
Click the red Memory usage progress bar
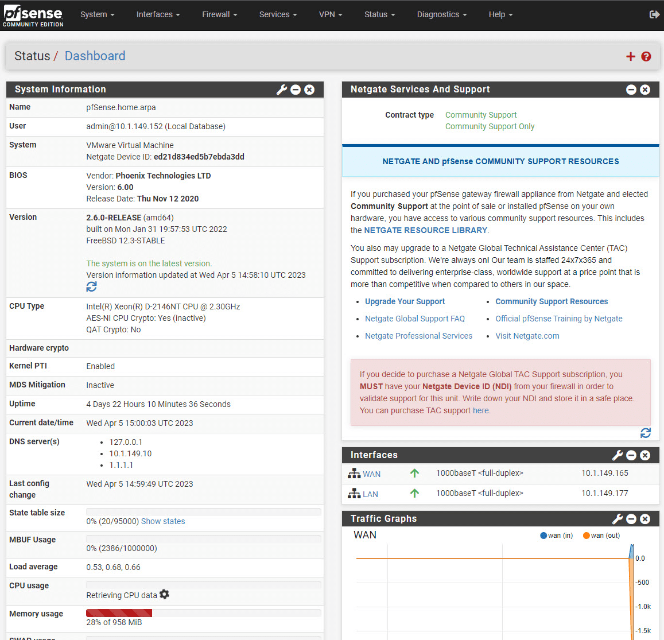(119, 613)
